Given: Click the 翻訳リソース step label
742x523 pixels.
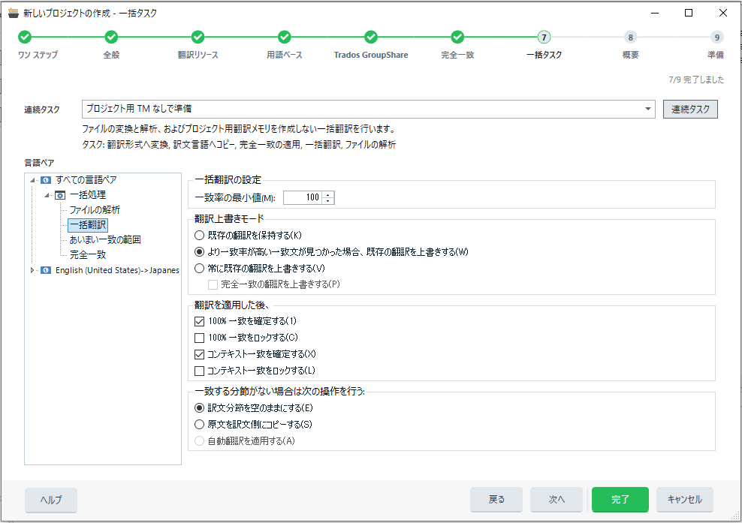Looking at the screenshot, I should click(198, 55).
